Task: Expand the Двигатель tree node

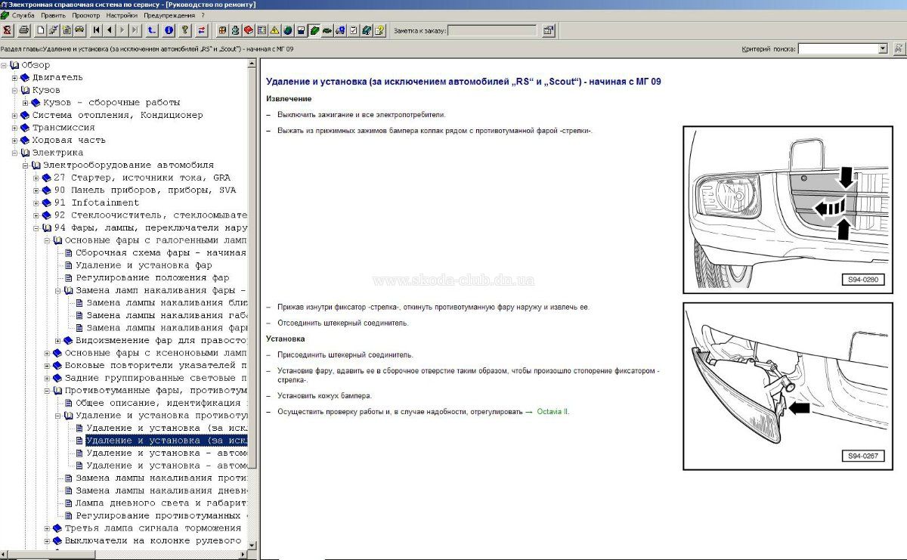Action: coord(14,77)
